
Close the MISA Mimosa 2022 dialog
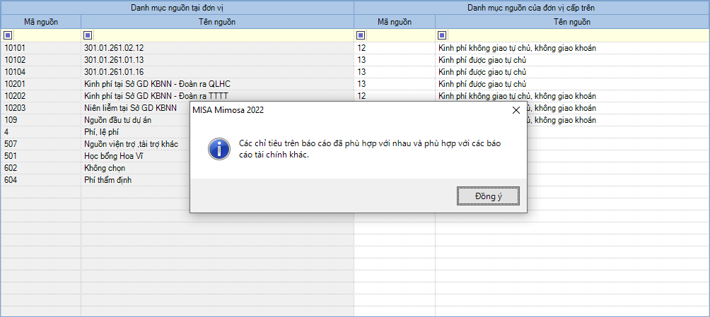coord(516,110)
